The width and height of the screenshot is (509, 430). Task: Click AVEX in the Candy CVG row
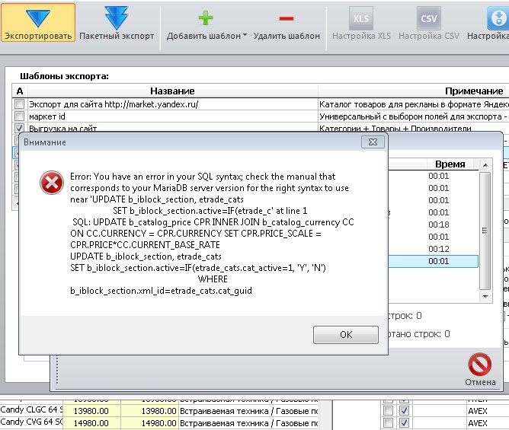tap(478, 423)
